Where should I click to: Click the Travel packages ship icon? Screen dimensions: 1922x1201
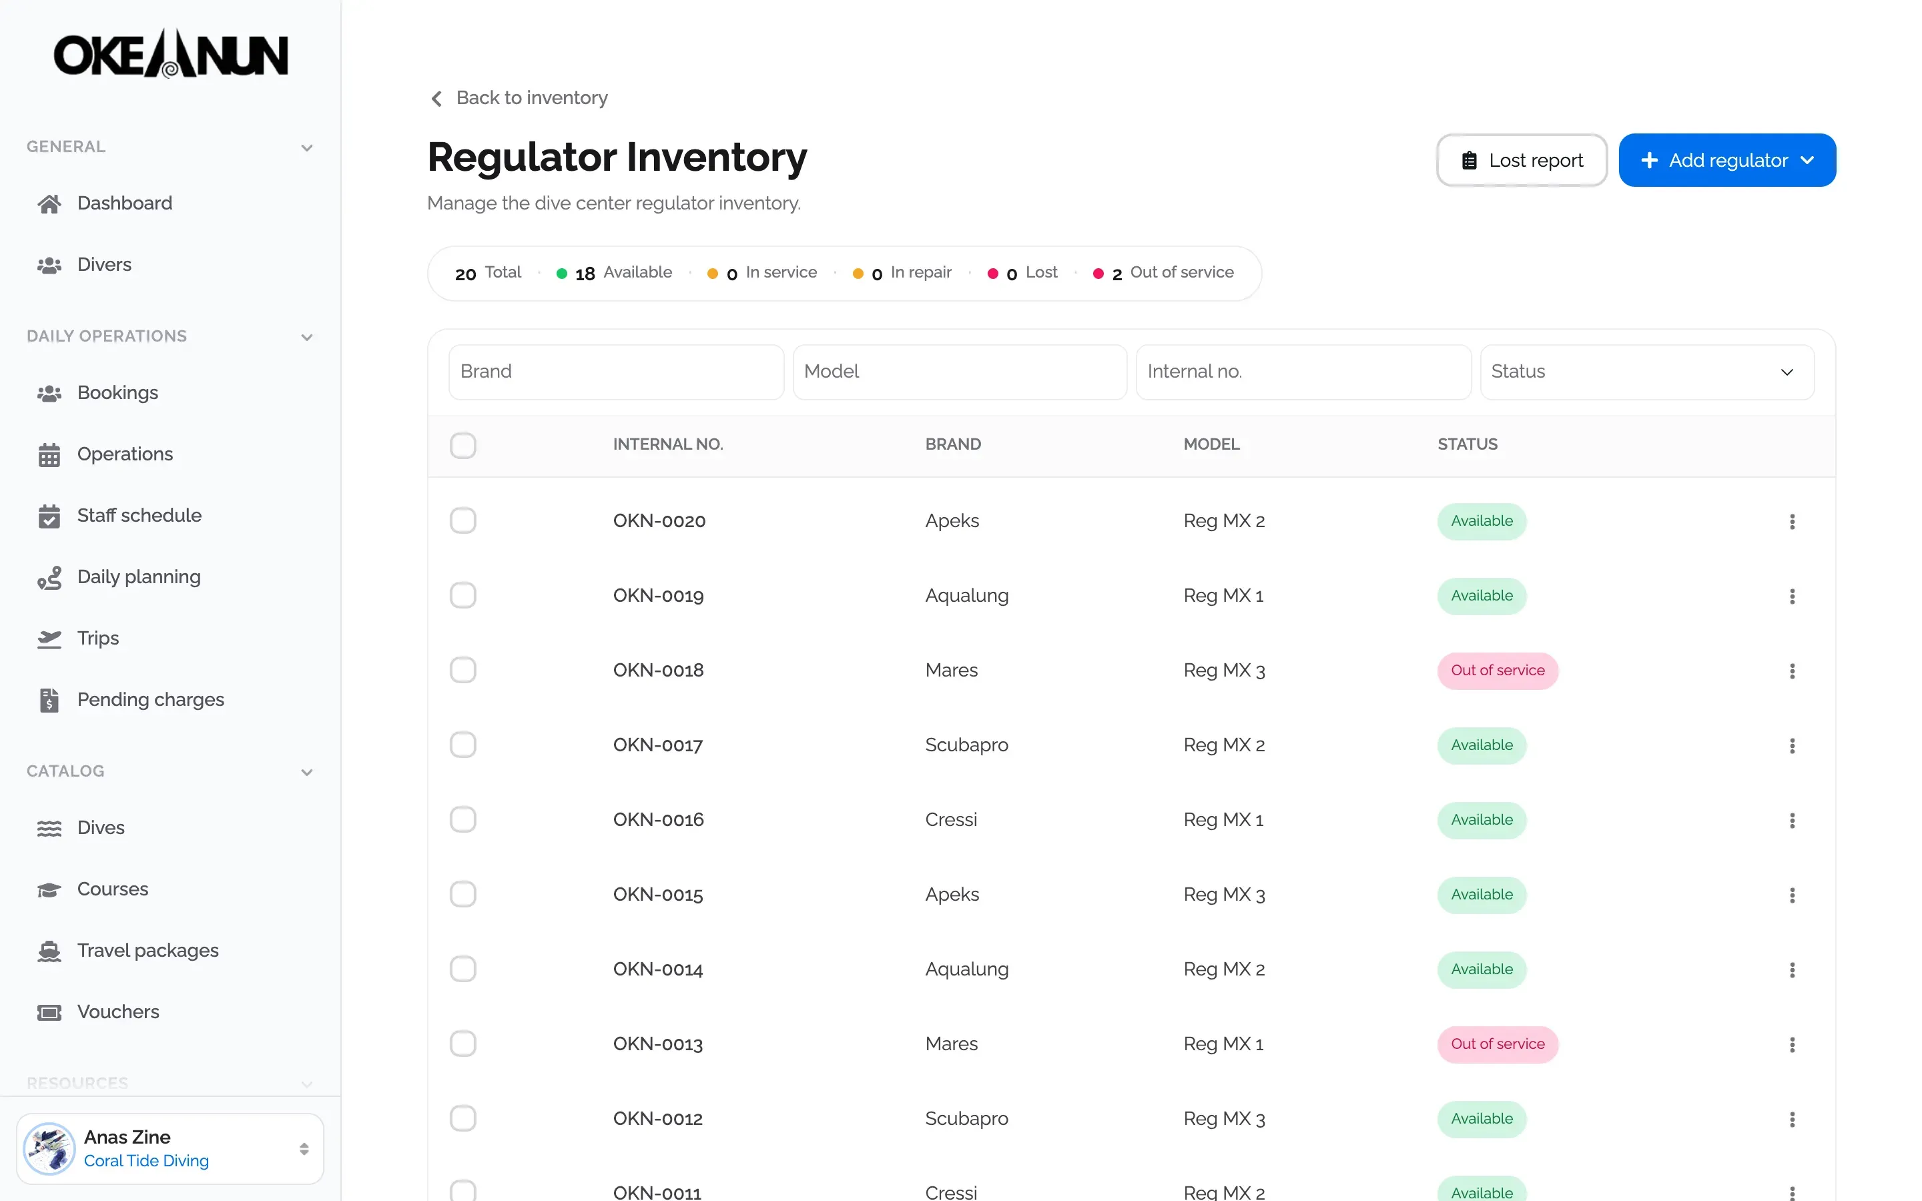click(x=49, y=951)
